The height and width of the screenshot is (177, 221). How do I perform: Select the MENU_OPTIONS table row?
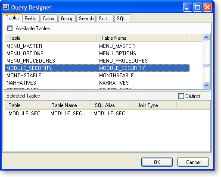(x=97, y=54)
